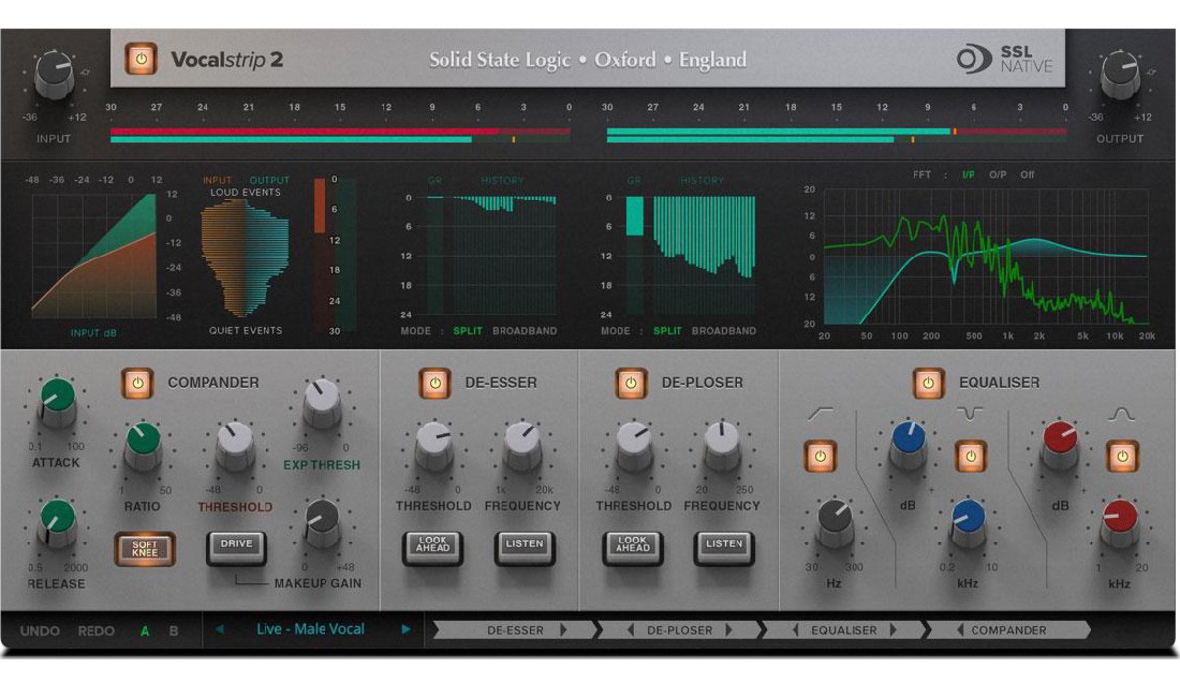Toggle the notch band power button
The image size is (1180, 685).
click(x=972, y=456)
